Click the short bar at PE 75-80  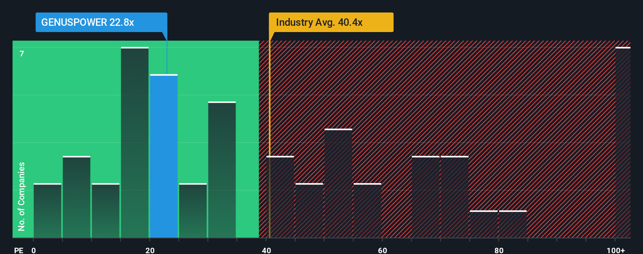tap(484, 224)
